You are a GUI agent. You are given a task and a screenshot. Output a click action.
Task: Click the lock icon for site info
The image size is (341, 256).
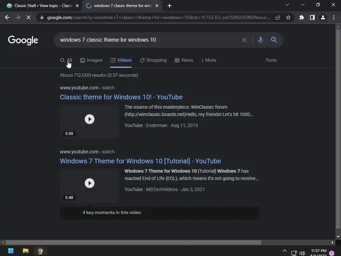(x=42, y=17)
